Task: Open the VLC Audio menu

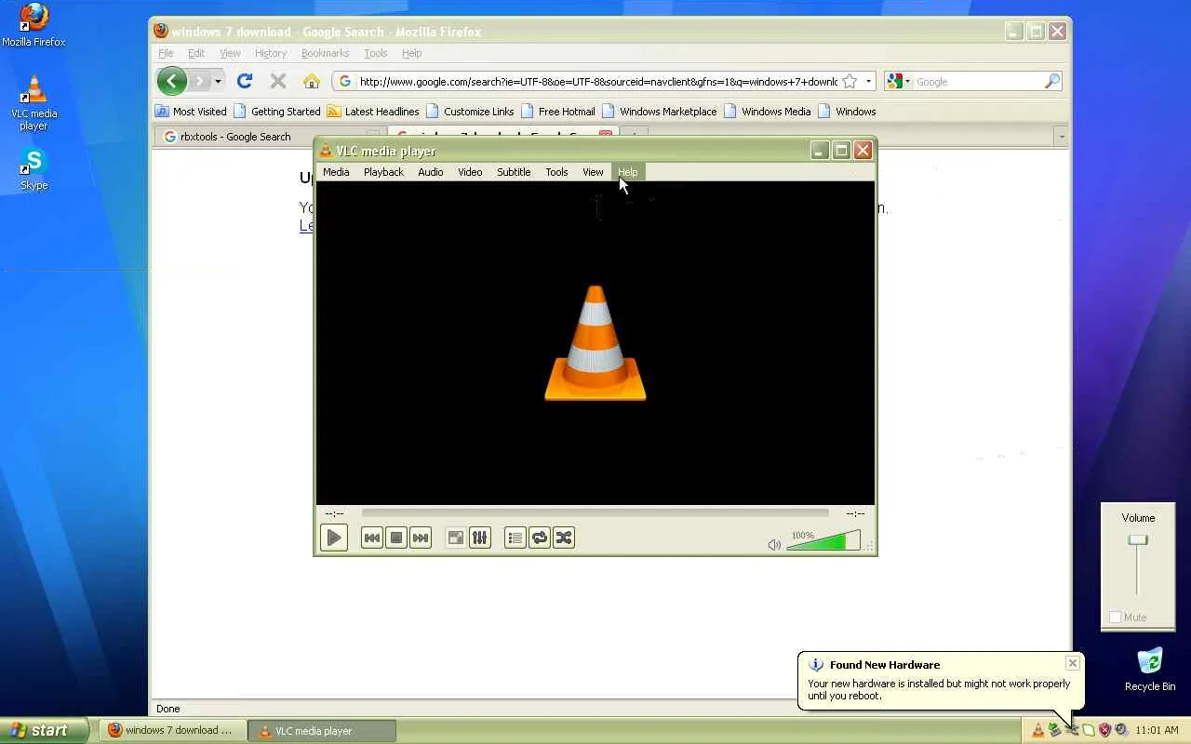Action: [x=430, y=172]
